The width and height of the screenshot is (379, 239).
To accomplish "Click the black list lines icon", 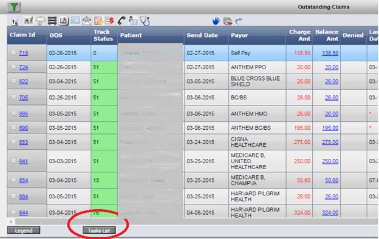I will (x=52, y=21).
